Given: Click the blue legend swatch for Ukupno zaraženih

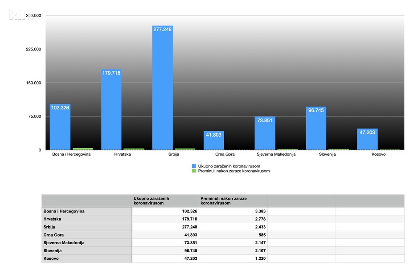Looking at the screenshot, I should [193, 166].
